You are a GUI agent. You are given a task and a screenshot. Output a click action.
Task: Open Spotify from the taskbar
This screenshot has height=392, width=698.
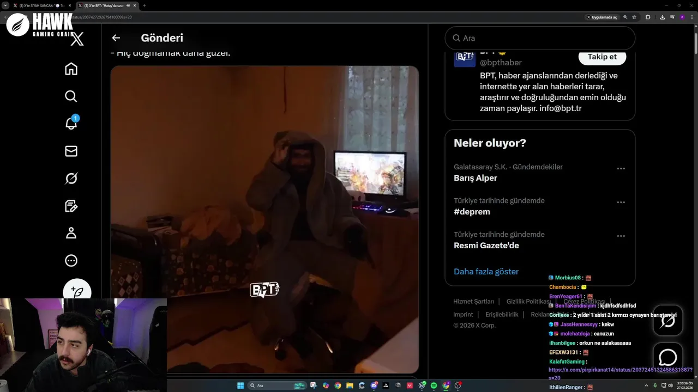(434, 385)
